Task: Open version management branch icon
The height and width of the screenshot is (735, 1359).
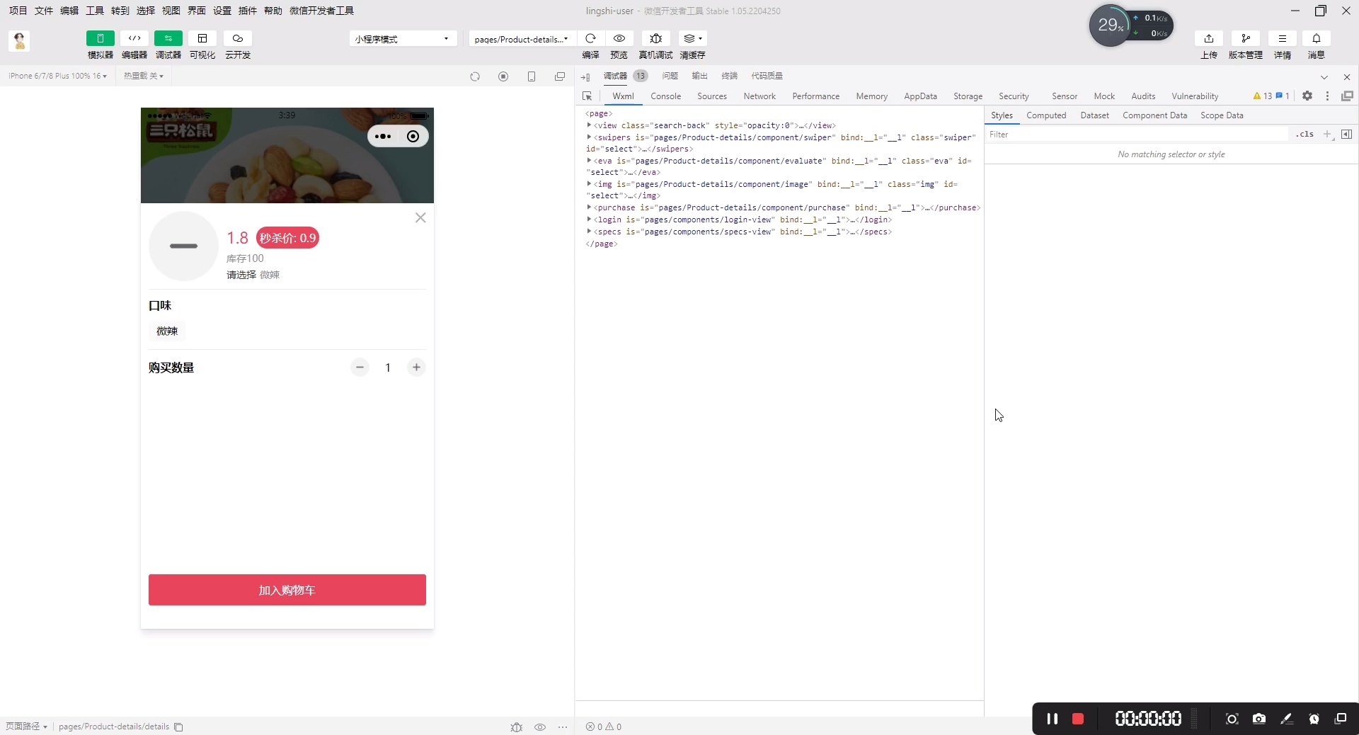Action: coord(1246,38)
